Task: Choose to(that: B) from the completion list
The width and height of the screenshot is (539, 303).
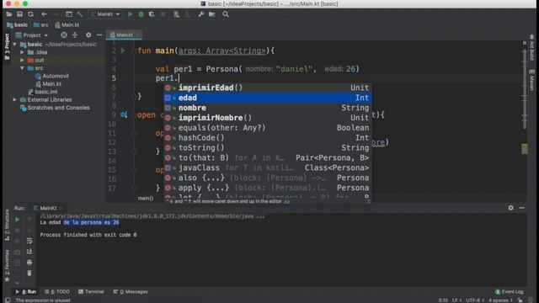Action: [x=268, y=157]
